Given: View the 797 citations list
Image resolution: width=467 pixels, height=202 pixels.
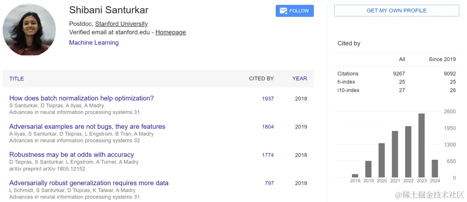Looking at the screenshot, I should [x=269, y=183].
